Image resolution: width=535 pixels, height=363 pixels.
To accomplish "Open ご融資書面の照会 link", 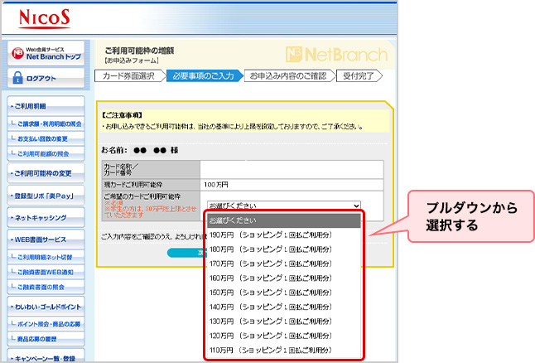I will (46, 287).
